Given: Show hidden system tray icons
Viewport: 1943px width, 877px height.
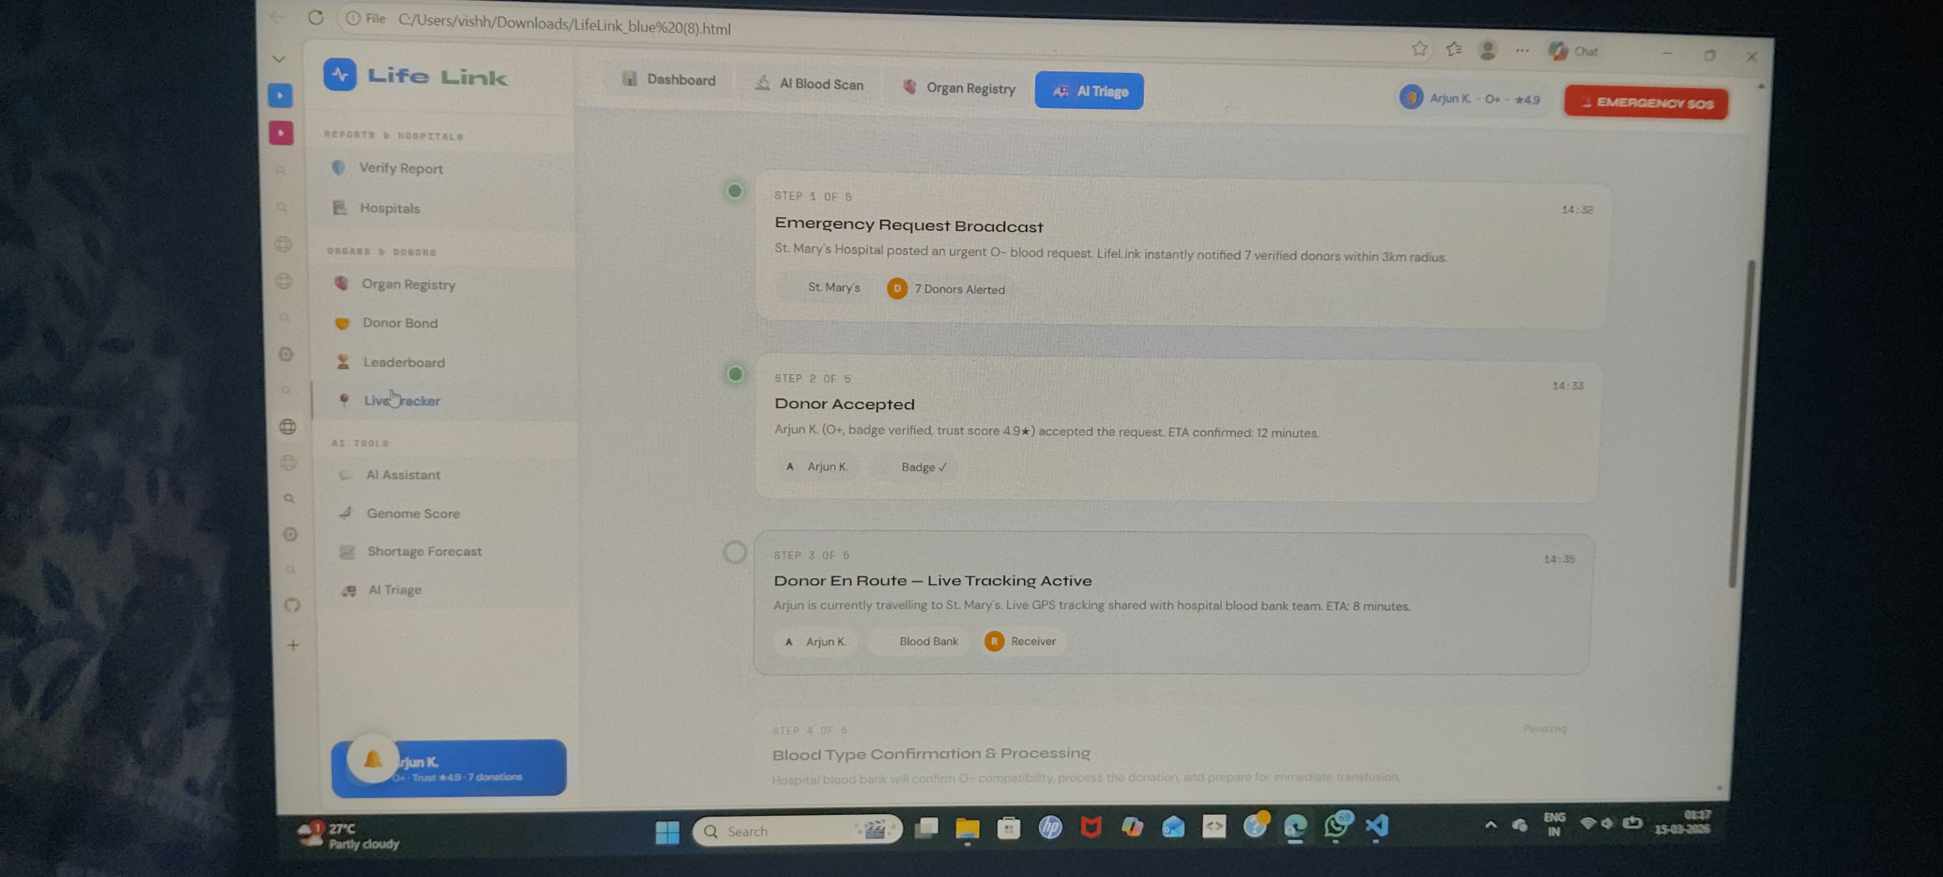Looking at the screenshot, I should click(1490, 826).
